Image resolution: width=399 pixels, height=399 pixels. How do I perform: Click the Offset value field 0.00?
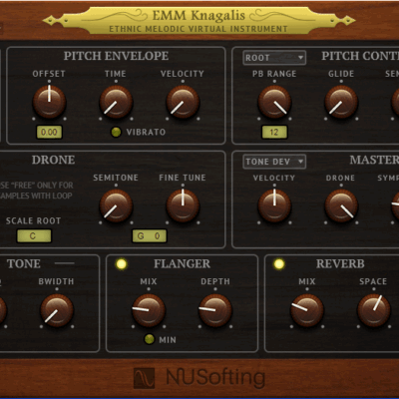click(x=49, y=132)
